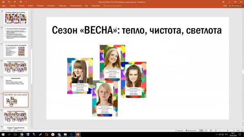Click the 'русский' language indicator in status bar
The image size is (244, 137).
pyautogui.click(x=20, y=131)
